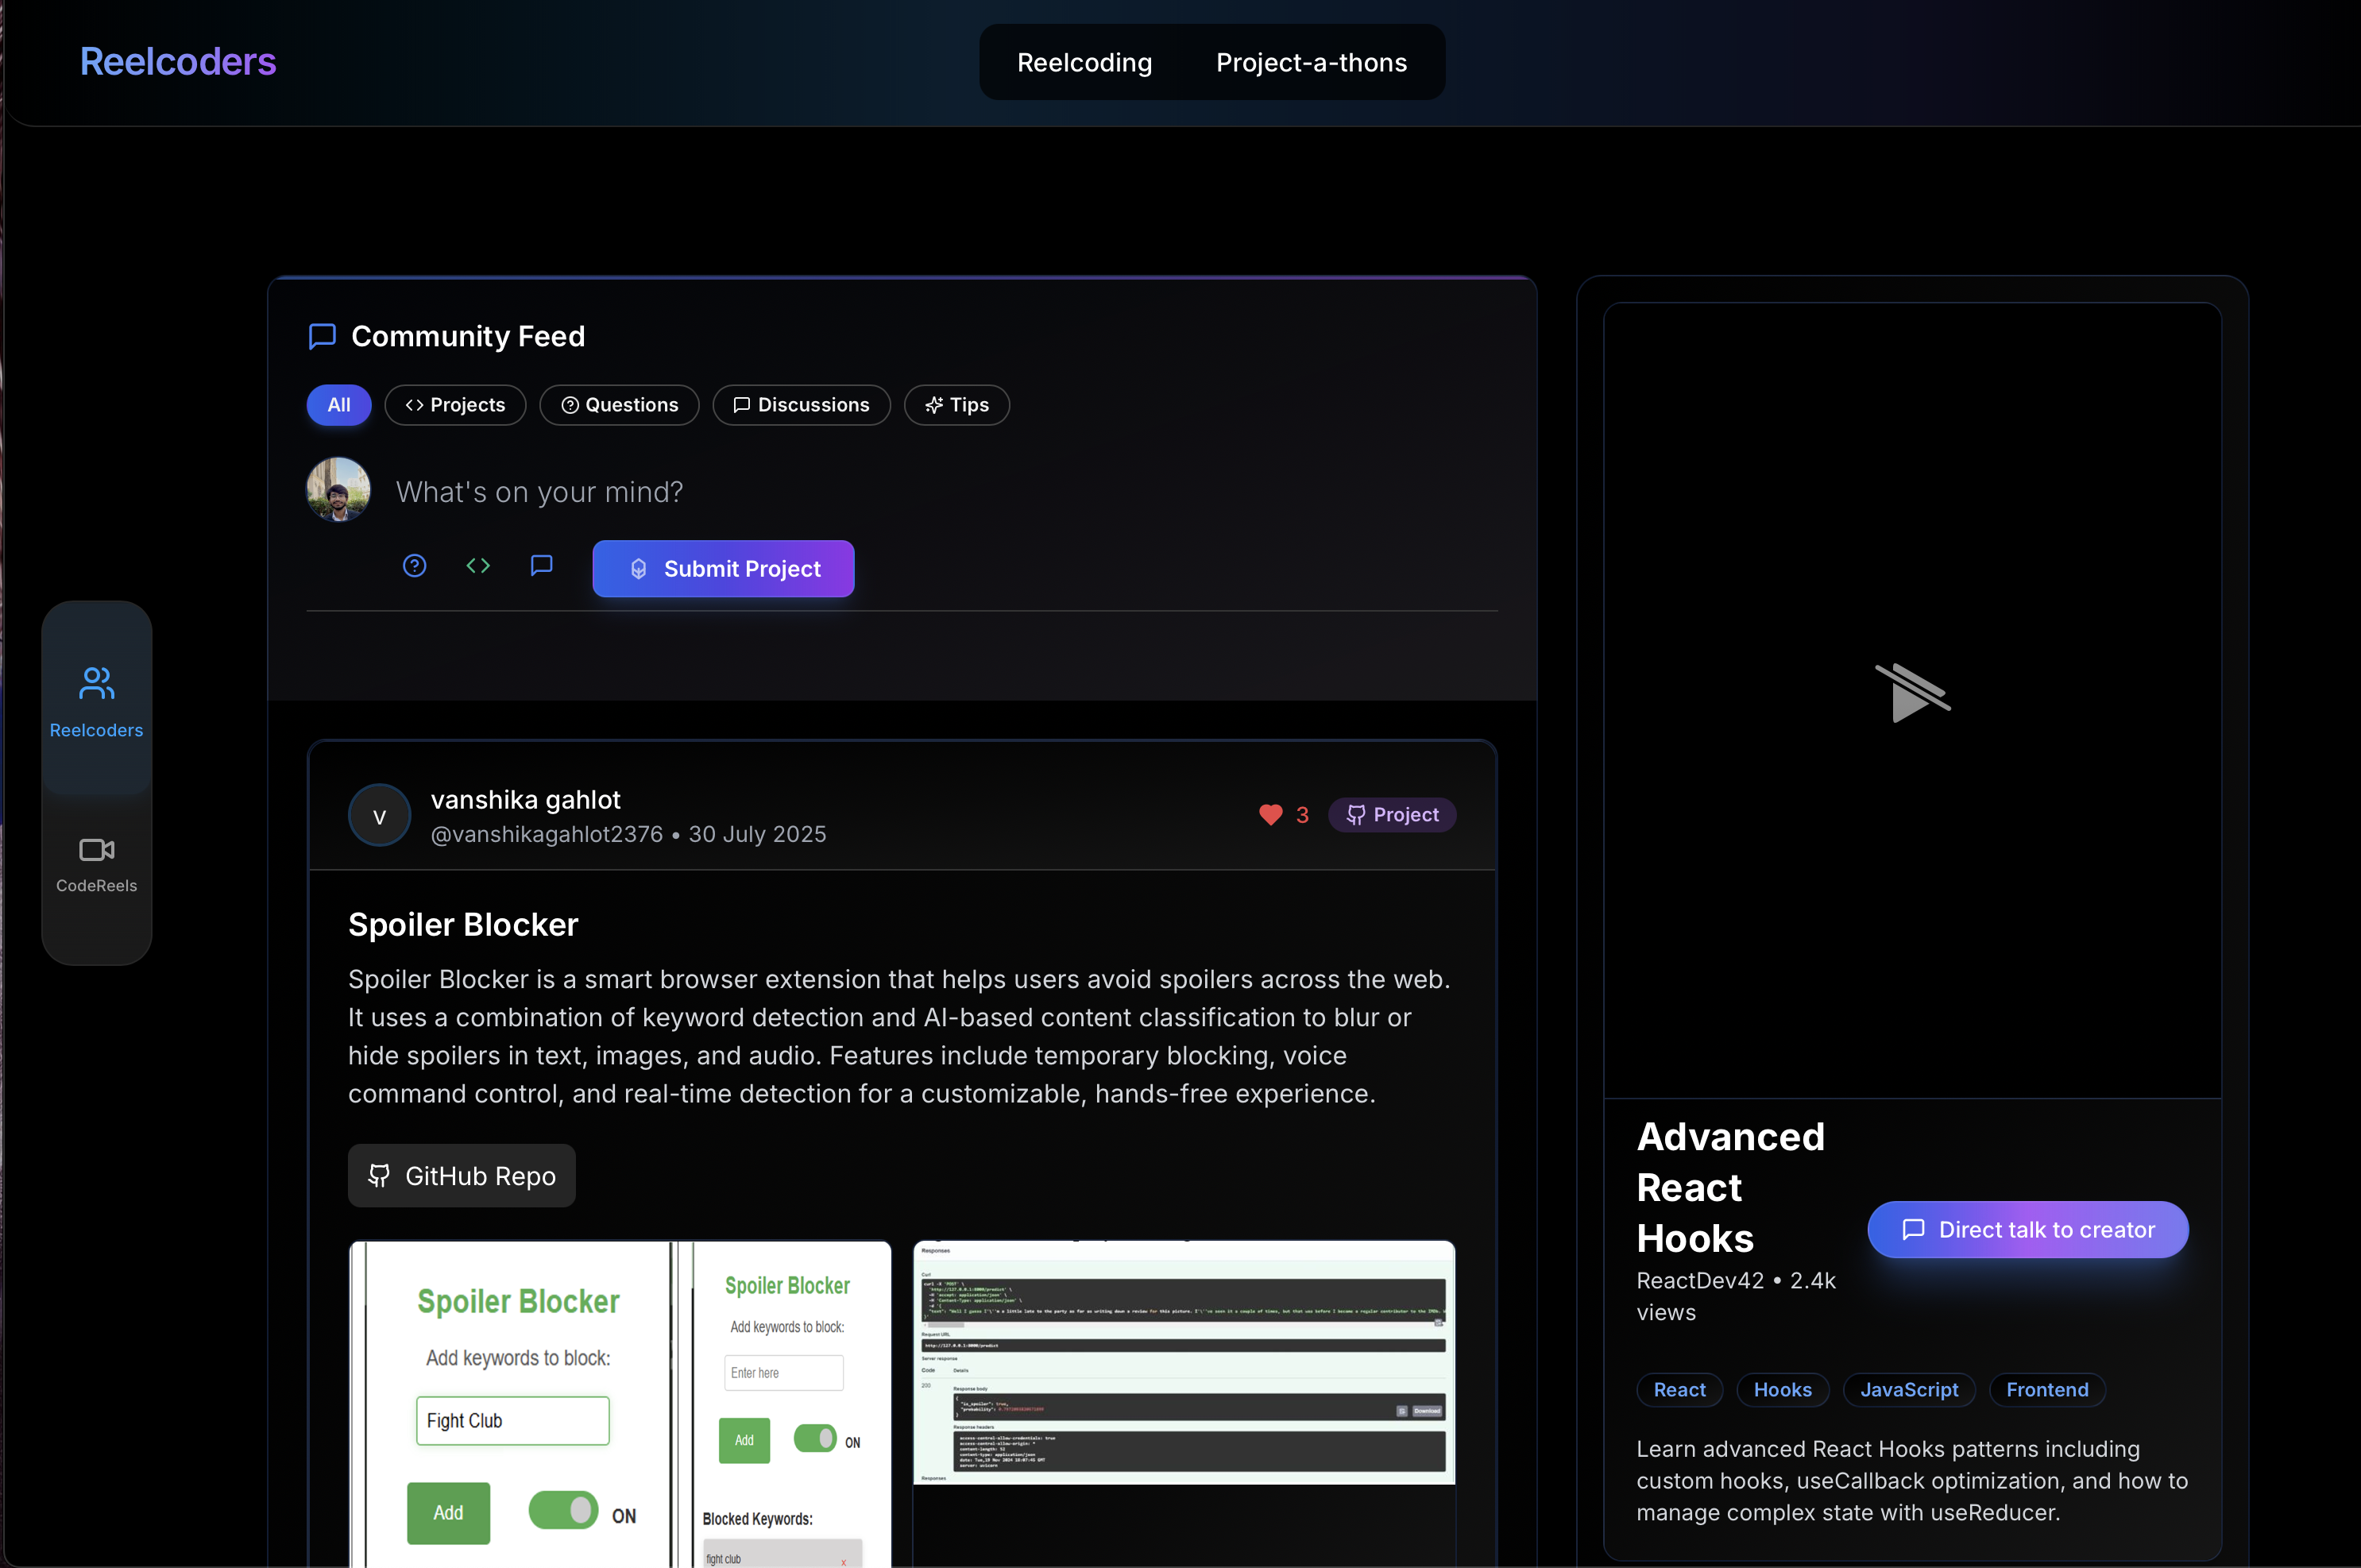Click vanshika gahlot's profile avatar
2361x1568 pixels.
coord(378,815)
